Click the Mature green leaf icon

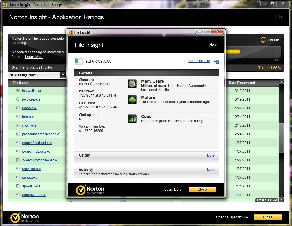pos(132,100)
